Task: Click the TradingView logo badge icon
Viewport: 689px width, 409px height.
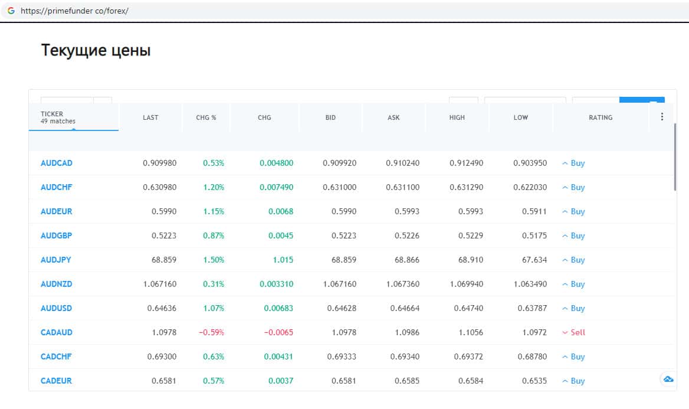Action: coord(668,379)
